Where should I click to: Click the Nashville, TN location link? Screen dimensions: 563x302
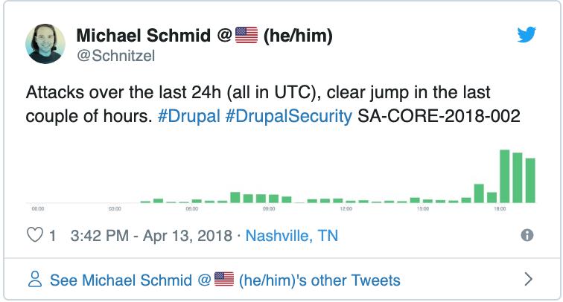(x=292, y=236)
